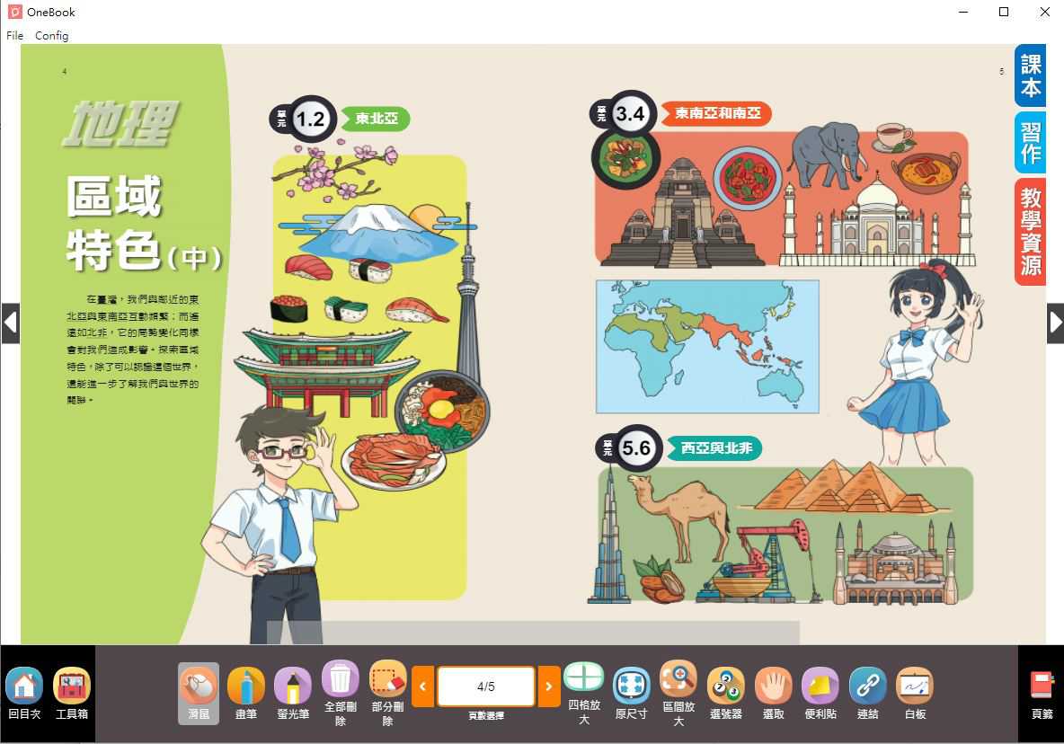Select the highlighter tool (螢光筆)
Viewport: 1064px width, 744px height.
(293, 693)
